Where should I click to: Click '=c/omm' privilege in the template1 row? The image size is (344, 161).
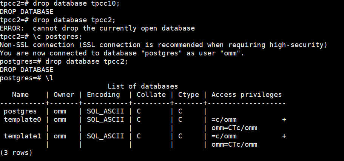point(224,136)
